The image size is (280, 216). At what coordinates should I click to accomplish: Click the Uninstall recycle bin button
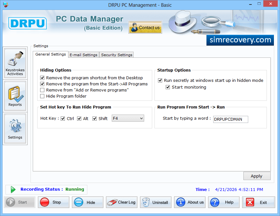click(x=156, y=202)
